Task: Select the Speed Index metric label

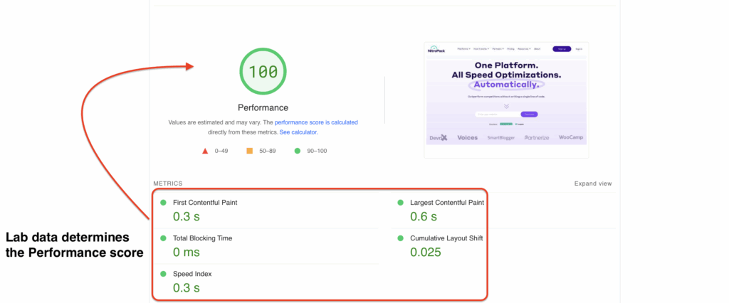Action: point(192,274)
